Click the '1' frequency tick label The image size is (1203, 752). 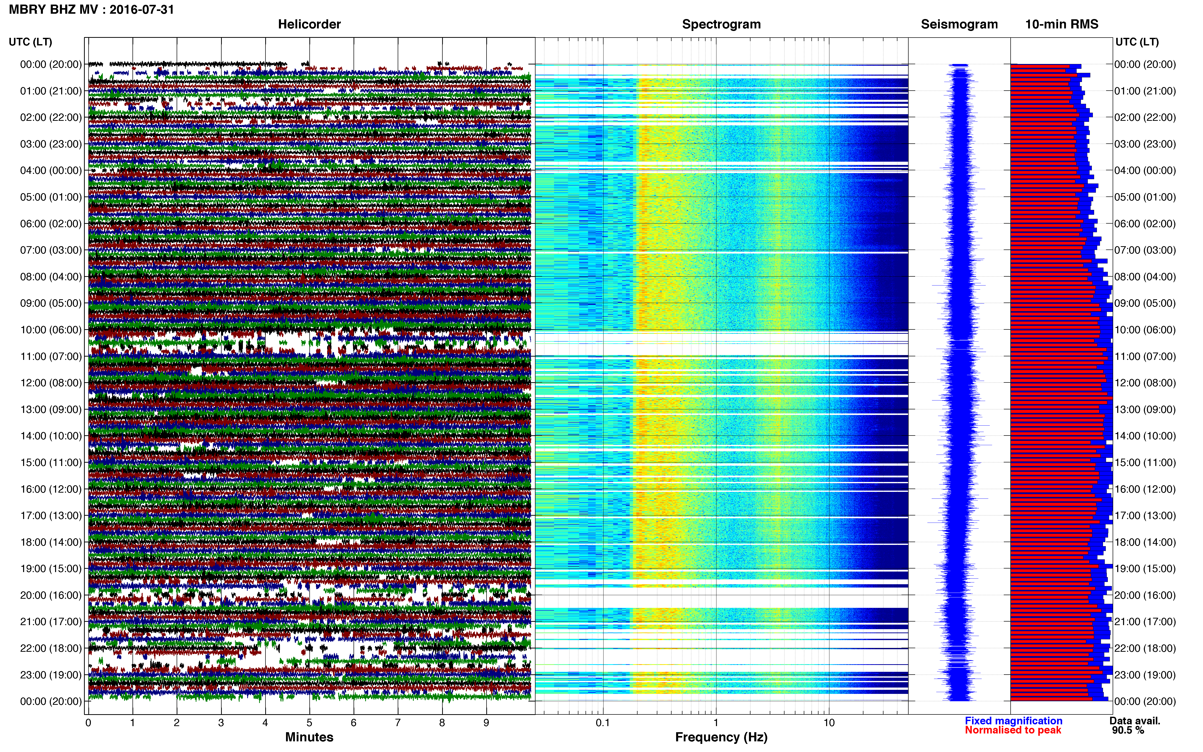716,723
